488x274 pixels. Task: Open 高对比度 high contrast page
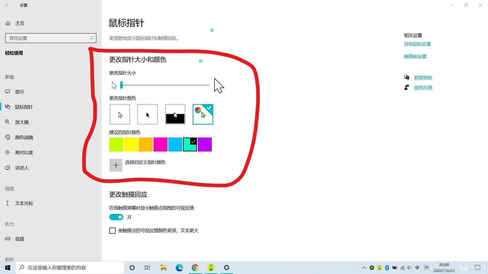coord(19,152)
